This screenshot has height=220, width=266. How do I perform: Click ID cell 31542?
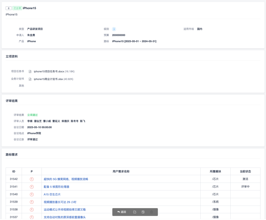(14, 179)
